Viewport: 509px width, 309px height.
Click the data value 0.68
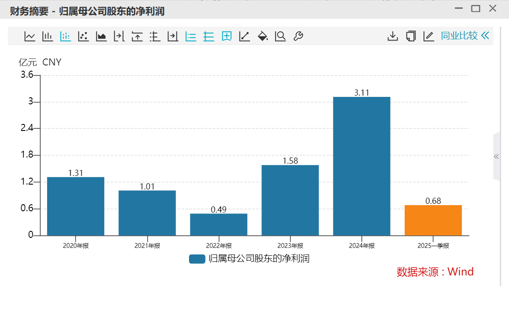pos(433,201)
